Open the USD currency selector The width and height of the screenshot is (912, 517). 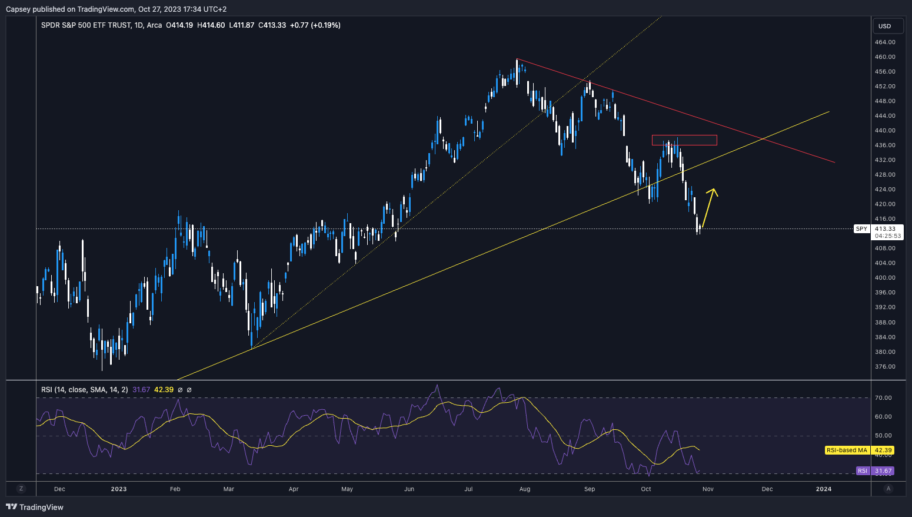pyautogui.click(x=885, y=26)
